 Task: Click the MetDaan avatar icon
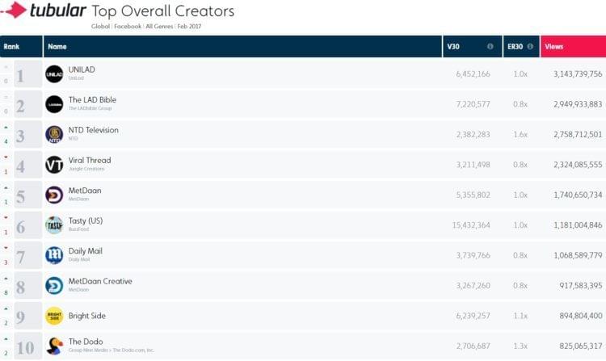pos(54,195)
